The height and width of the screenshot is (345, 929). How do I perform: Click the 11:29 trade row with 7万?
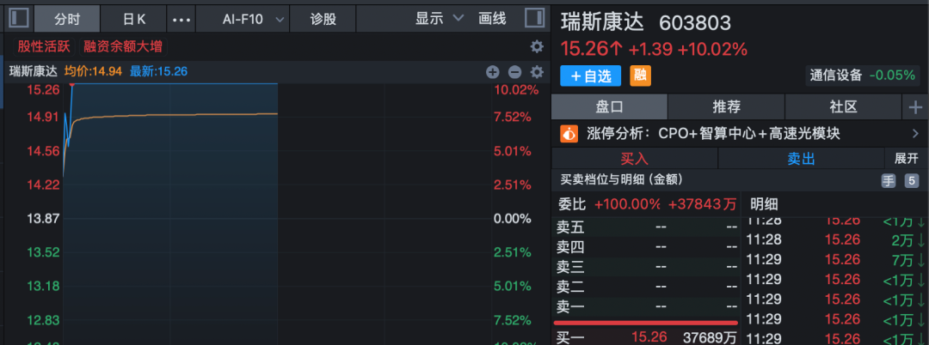835,259
